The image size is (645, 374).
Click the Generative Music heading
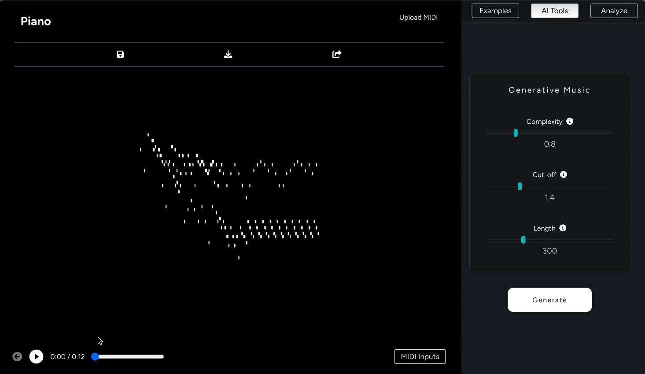pyautogui.click(x=549, y=90)
